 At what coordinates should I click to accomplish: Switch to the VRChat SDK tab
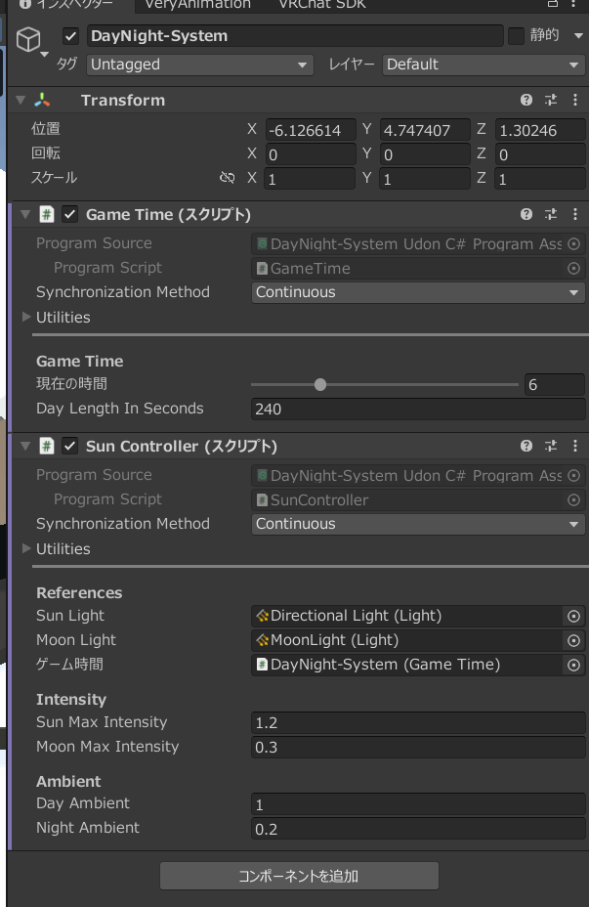tap(321, 5)
